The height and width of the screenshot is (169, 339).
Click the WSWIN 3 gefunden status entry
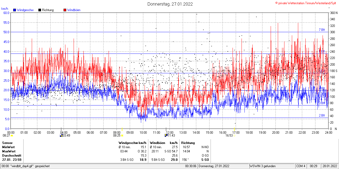point(263,166)
